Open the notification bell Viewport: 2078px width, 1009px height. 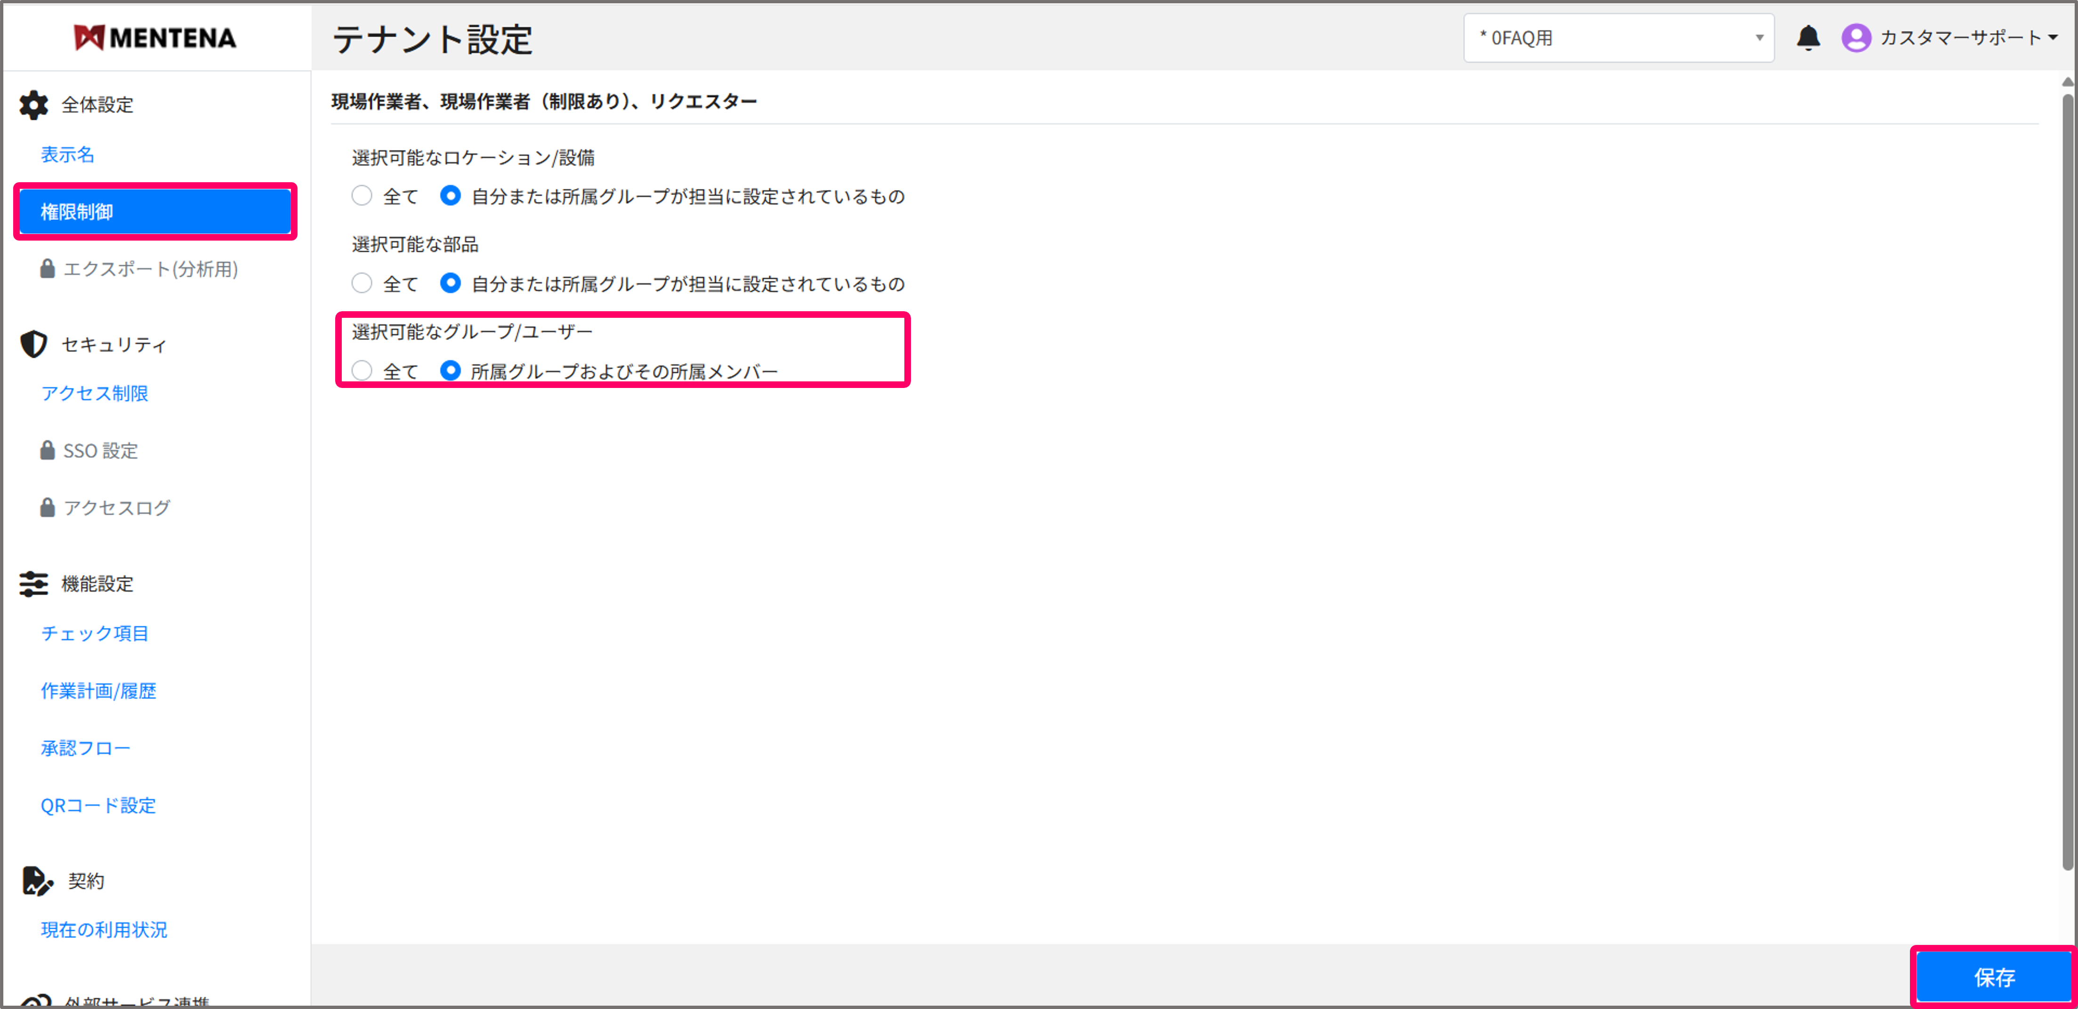point(1809,37)
